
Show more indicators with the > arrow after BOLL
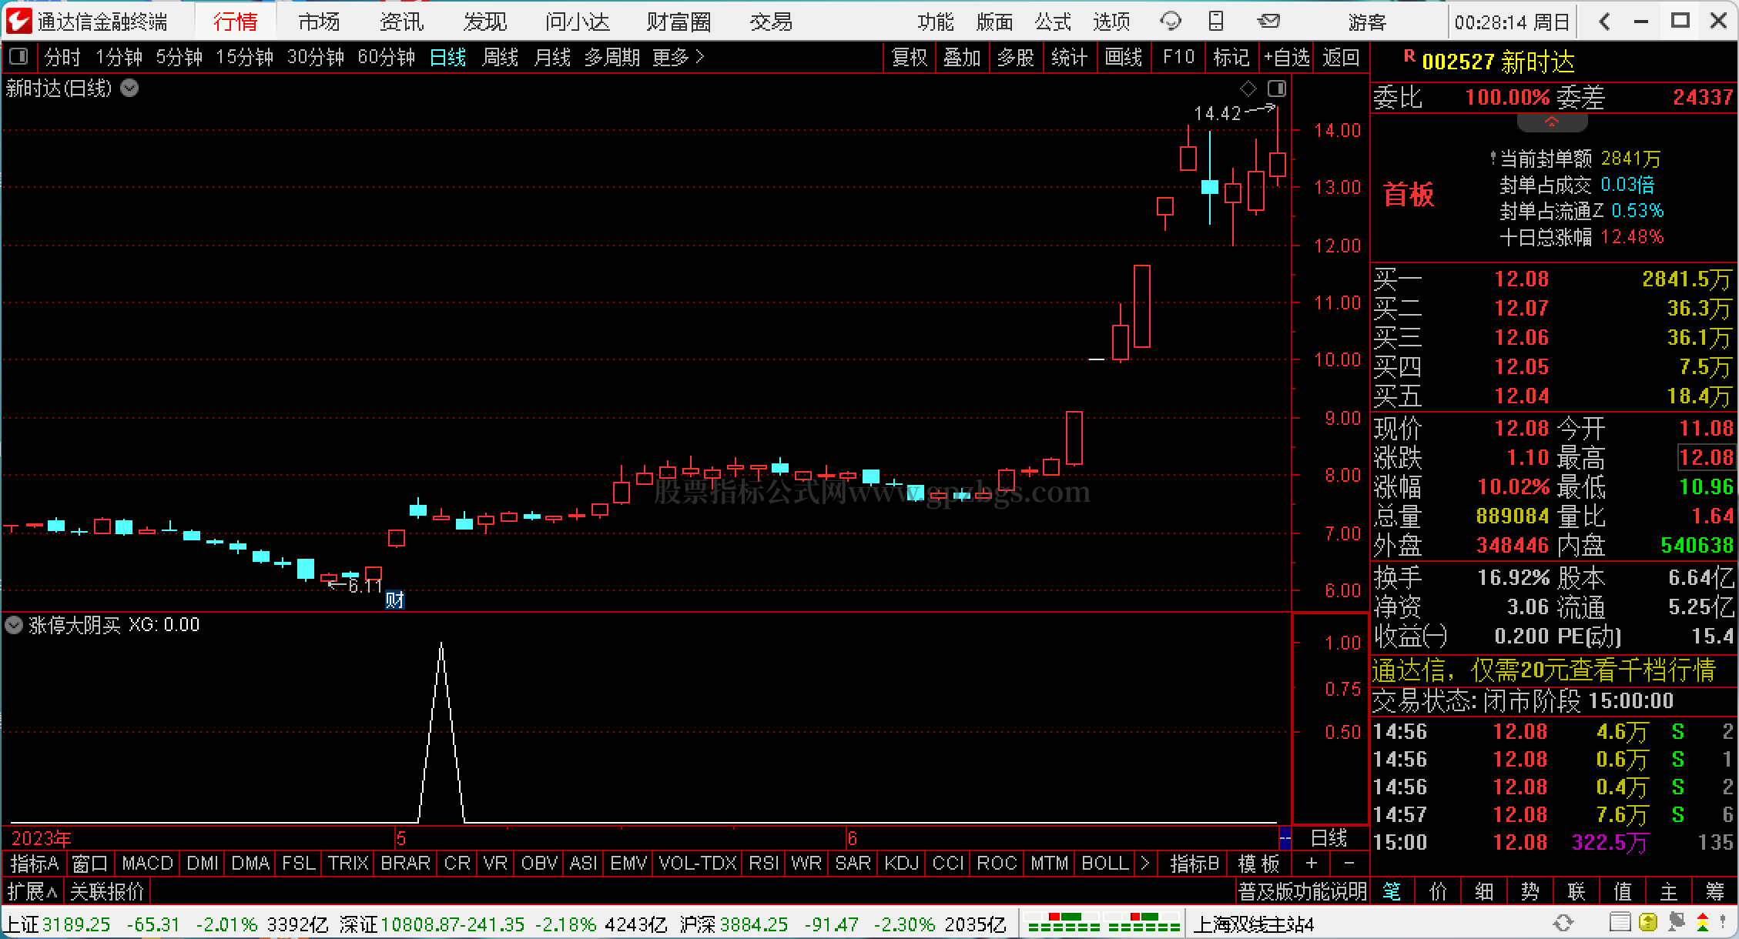pos(1145,864)
